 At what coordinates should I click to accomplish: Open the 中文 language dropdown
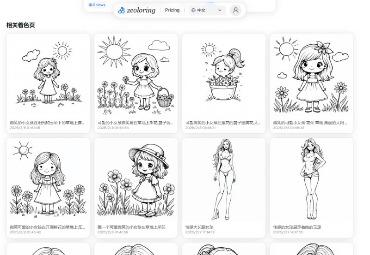coord(206,10)
